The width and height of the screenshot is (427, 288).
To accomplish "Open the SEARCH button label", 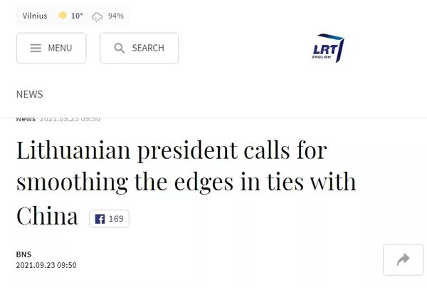I will coord(148,48).
